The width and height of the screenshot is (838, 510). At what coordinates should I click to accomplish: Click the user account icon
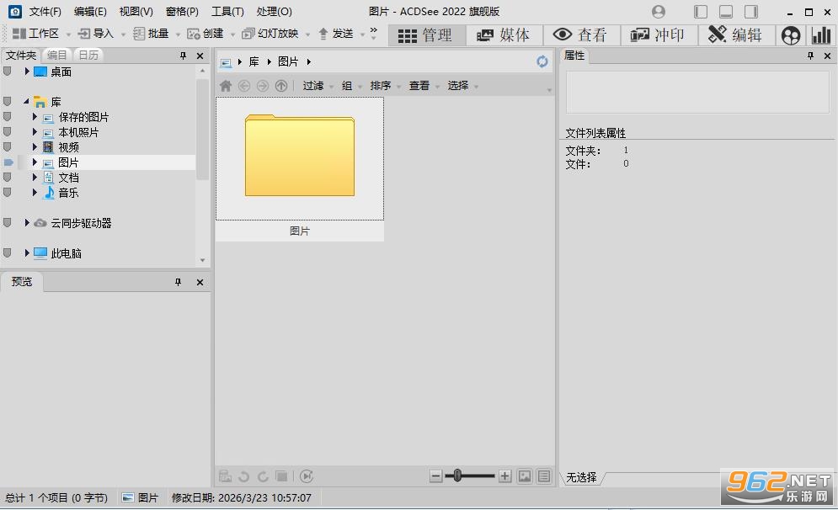(659, 12)
